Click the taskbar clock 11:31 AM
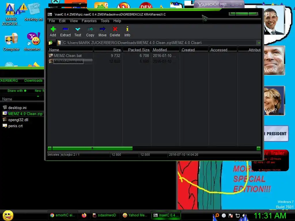 coord(270,216)
